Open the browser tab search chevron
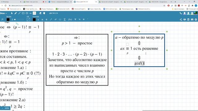This screenshot has width=198, height=111. (184, 2)
